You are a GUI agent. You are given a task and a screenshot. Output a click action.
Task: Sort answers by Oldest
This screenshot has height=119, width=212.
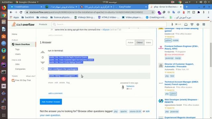tap(139, 43)
